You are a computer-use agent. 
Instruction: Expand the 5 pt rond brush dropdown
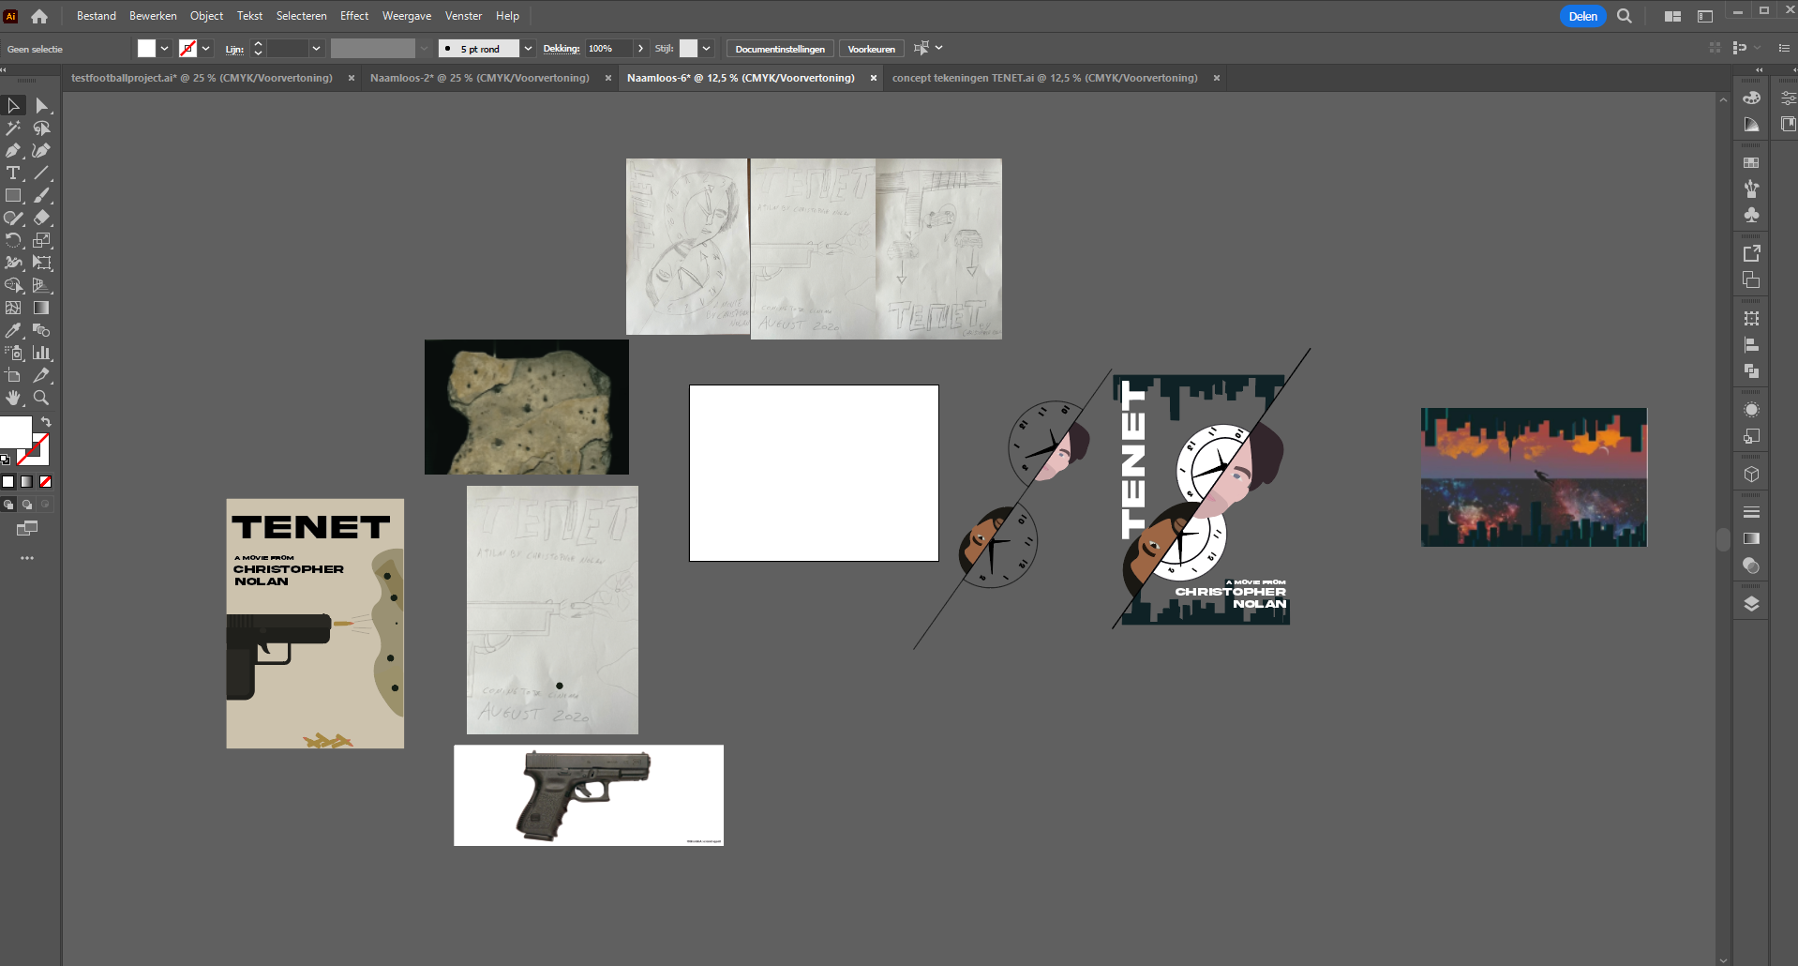pyautogui.click(x=528, y=49)
